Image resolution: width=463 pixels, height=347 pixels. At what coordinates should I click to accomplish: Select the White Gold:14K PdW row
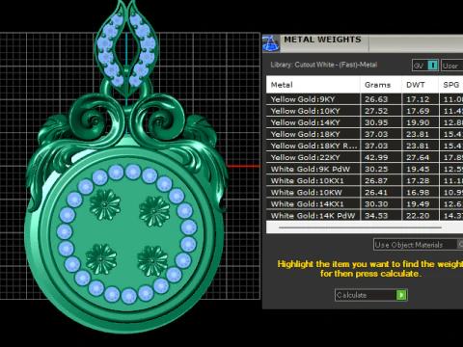(365, 215)
